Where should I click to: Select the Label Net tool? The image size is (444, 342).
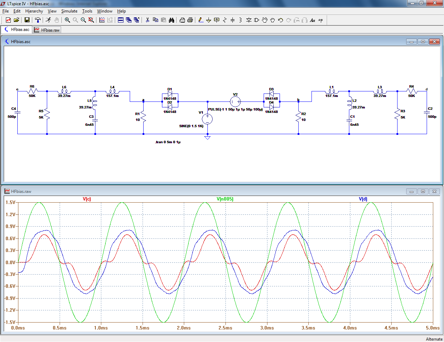(217, 20)
